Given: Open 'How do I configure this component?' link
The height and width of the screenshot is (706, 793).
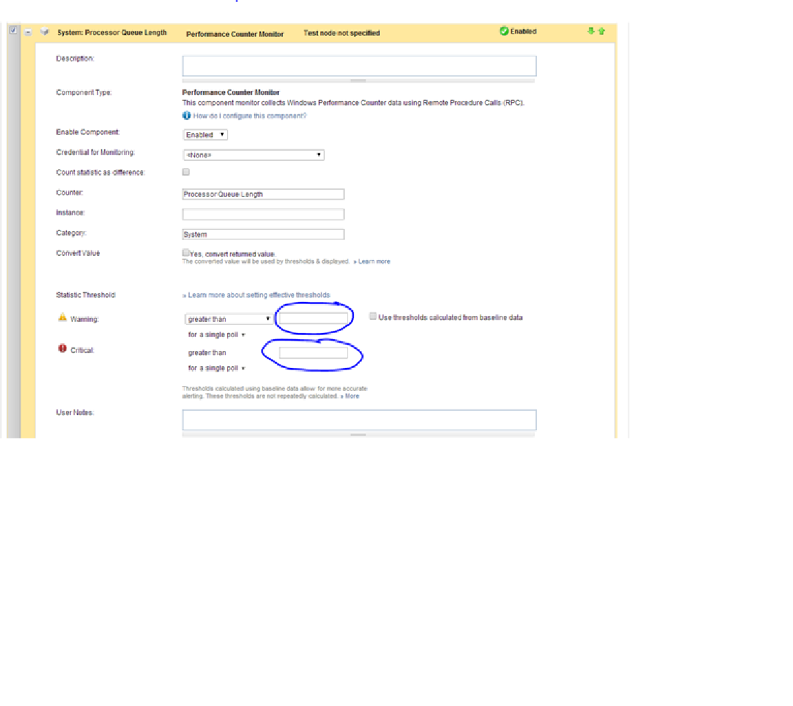Looking at the screenshot, I should [x=250, y=116].
